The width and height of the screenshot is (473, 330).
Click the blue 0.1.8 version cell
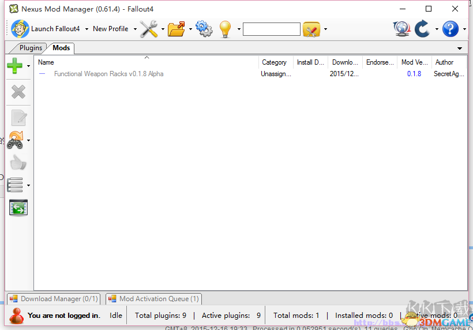pyautogui.click(x=414, y=74)
